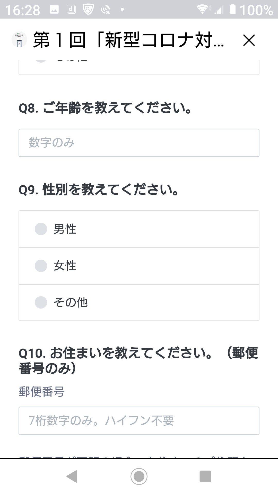
Task: Tap the 男性 option label
Action: 65,229
